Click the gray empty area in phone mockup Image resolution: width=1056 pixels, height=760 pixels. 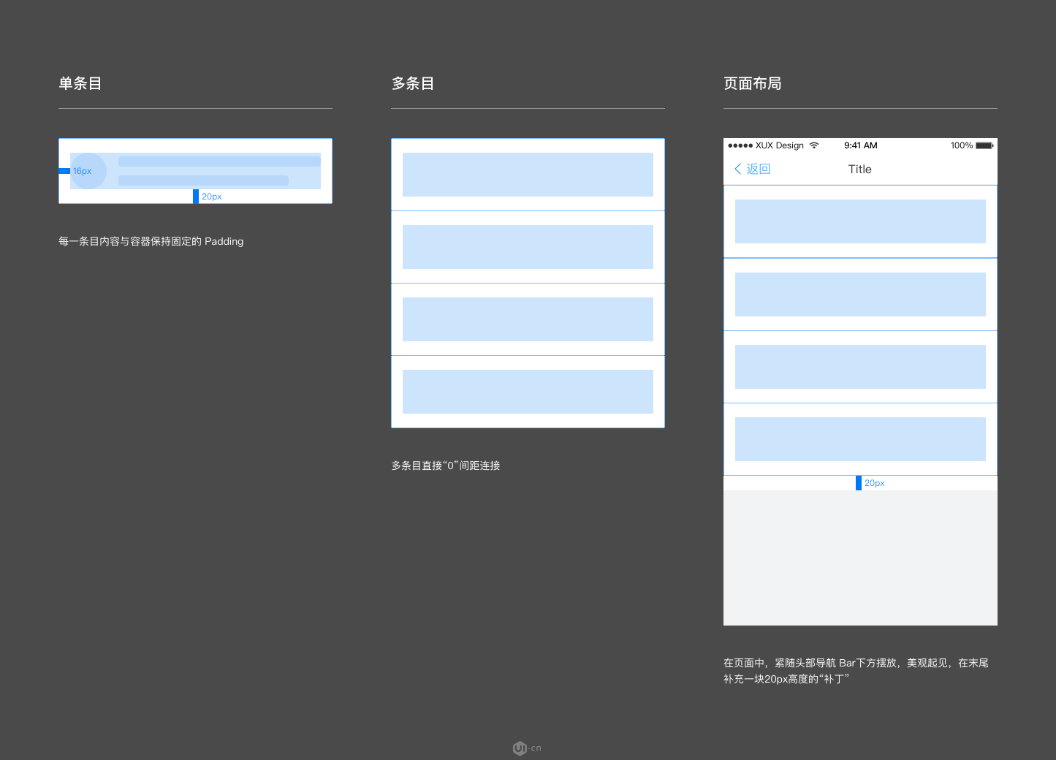tap(860, 558)
